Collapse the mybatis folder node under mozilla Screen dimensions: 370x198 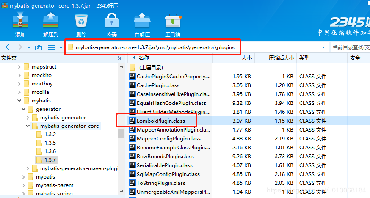coord(19,101)
